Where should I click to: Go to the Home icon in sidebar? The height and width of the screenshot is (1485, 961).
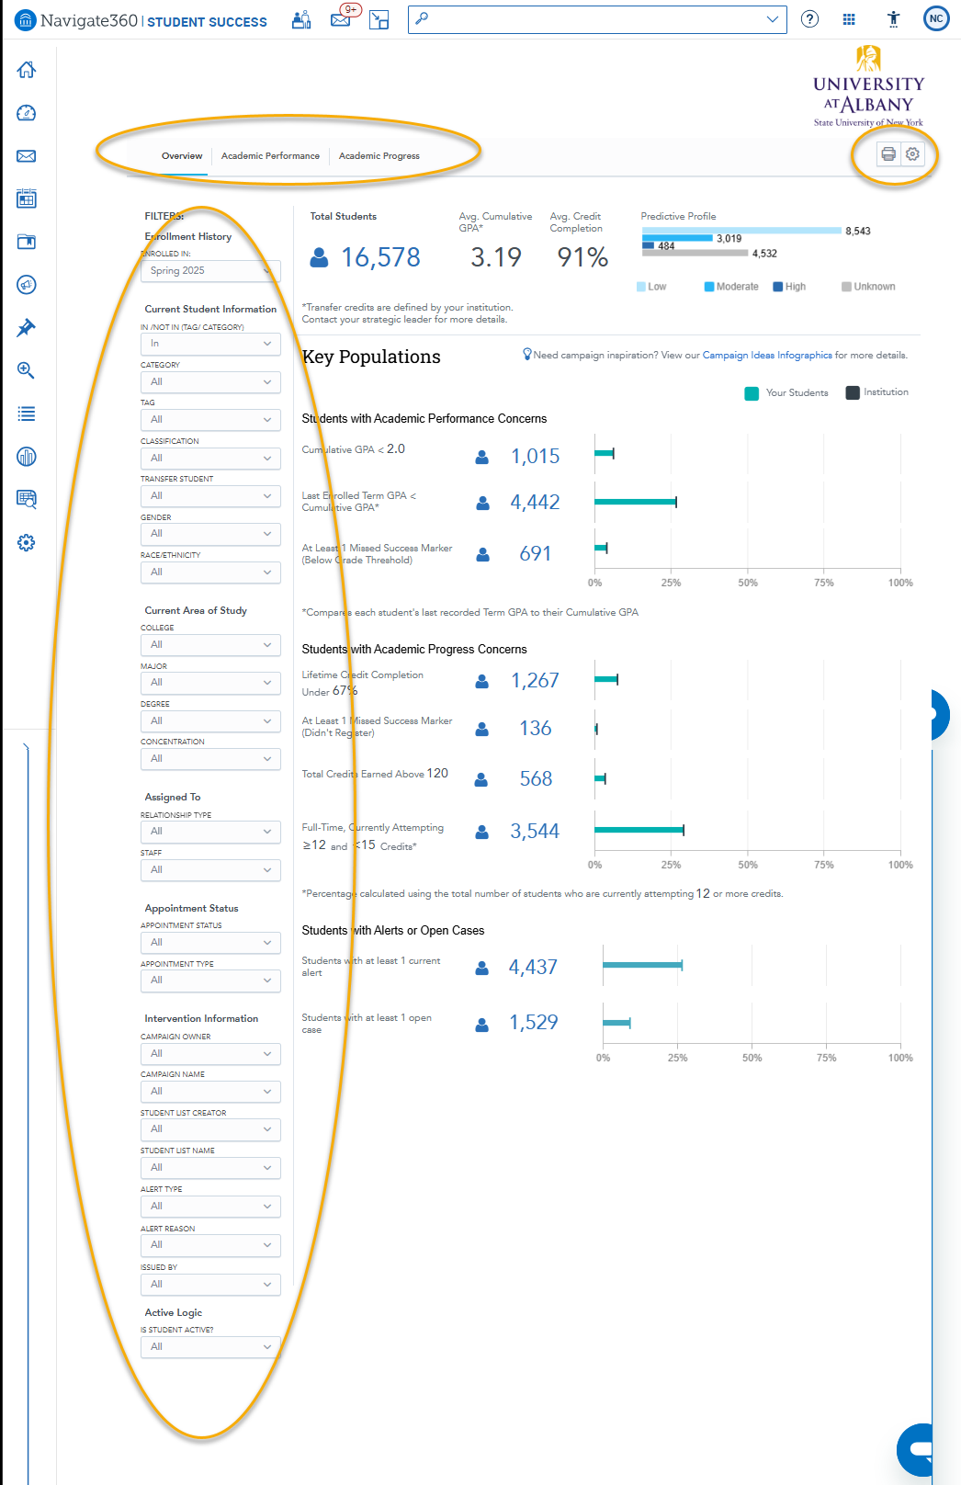click(27, 70)
